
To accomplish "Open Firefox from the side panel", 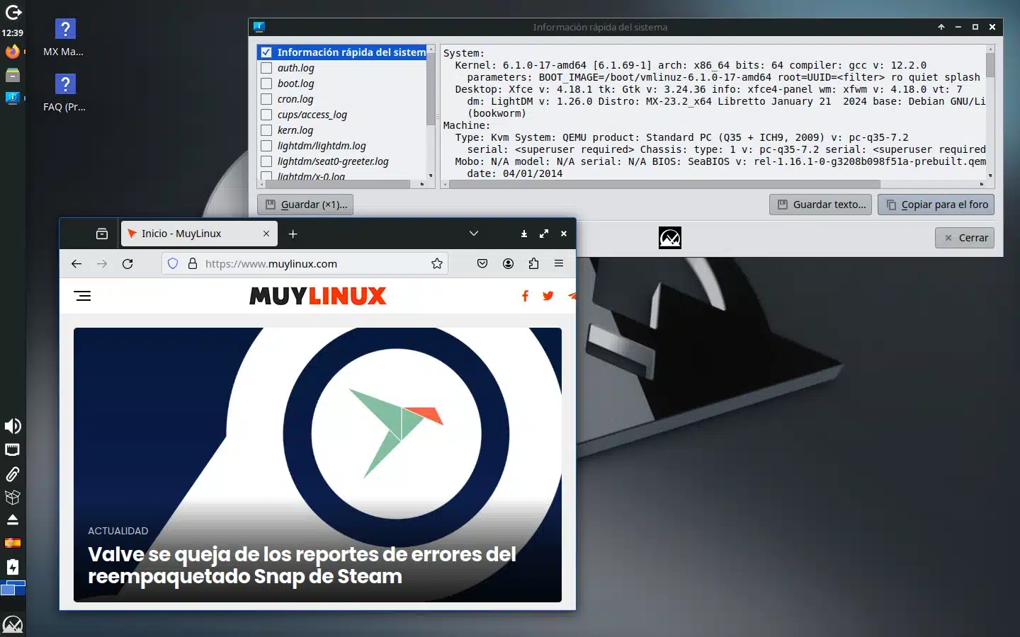I will [13, 52].
